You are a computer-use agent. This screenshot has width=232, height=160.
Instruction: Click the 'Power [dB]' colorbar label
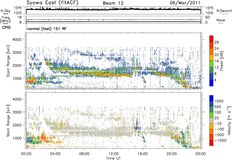pos(221,61)
